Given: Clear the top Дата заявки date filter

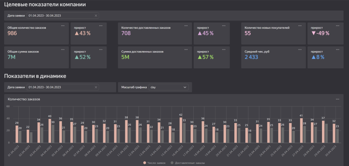Looking at the screenshot, I should (96, 16).
